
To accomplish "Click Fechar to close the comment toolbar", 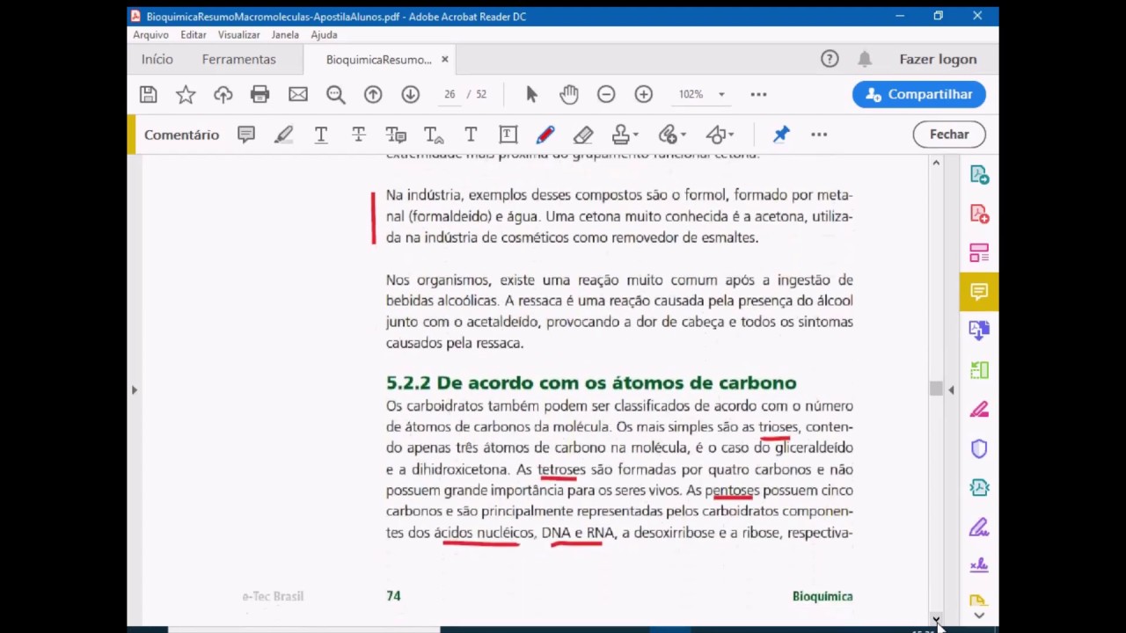I will point(949,135).
